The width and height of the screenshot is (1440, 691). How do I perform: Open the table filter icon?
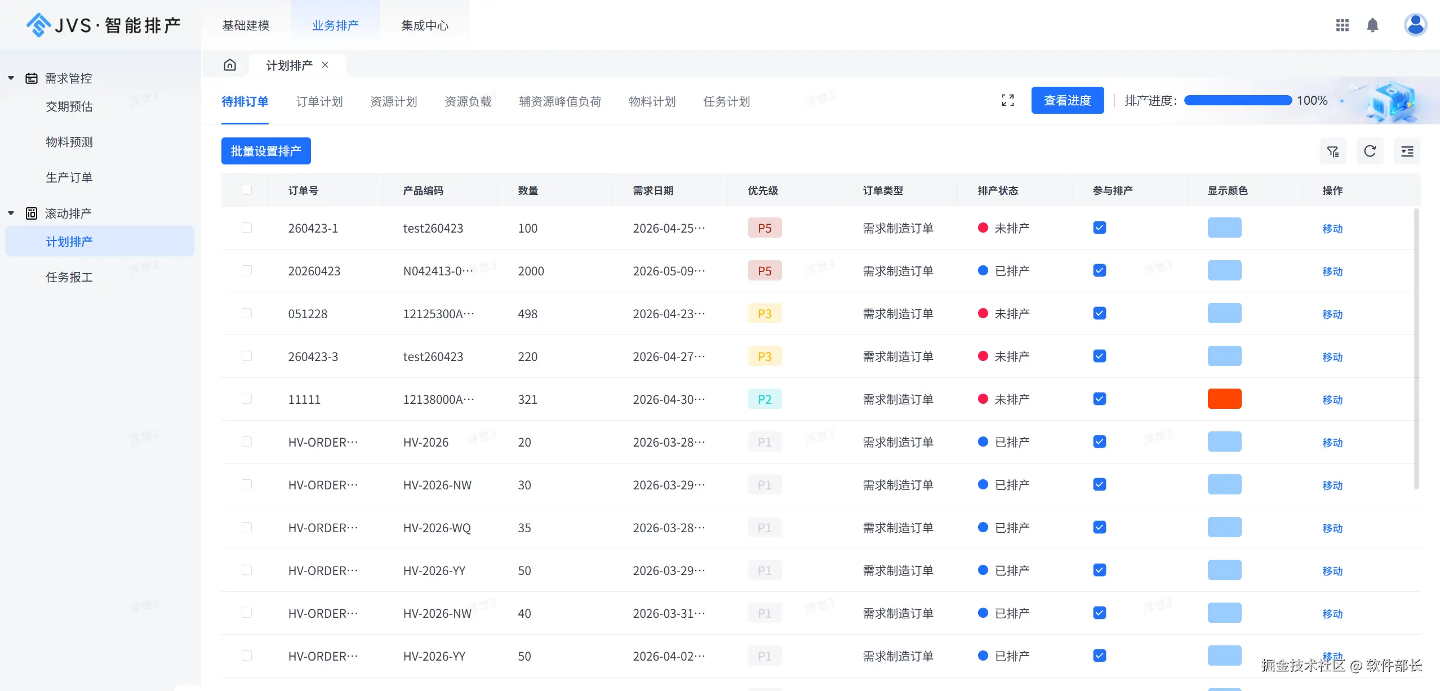pyautogui.click(x=1332, y=151)
